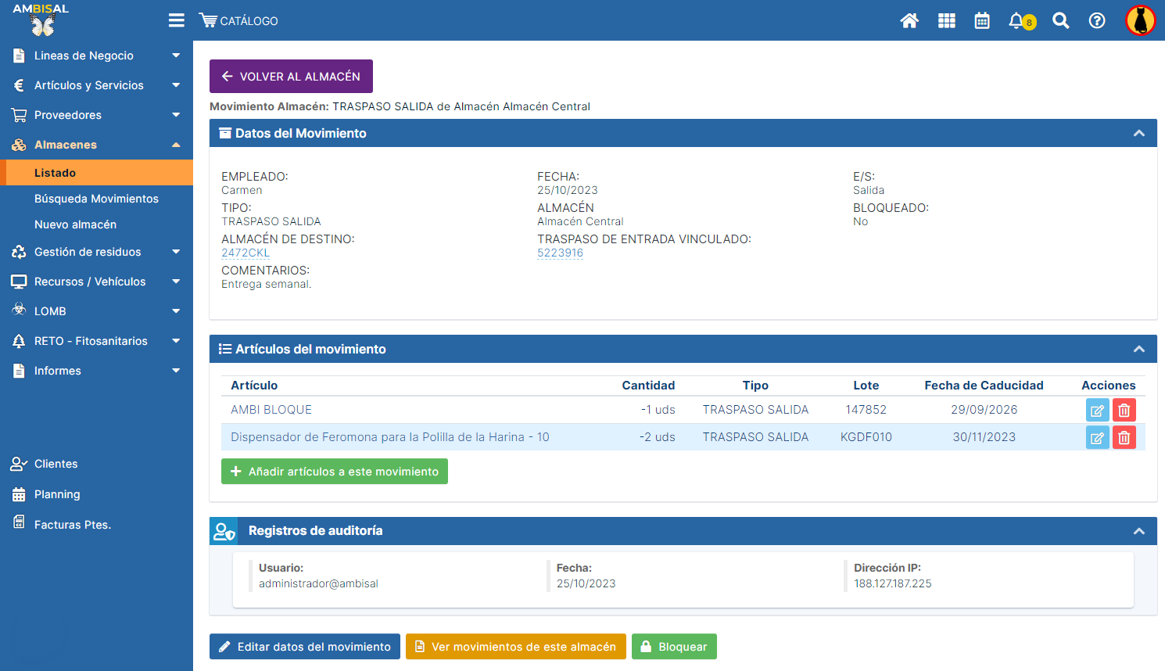This screenshot has height=671, width=1165.
Task: Click the green Bloquear button
Action: click(x=673, y=647)
